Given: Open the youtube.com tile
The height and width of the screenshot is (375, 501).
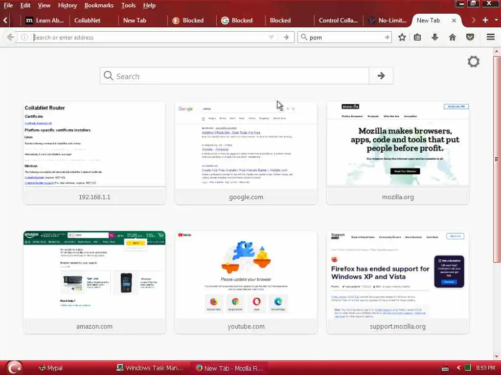Looking at the screenshot, I should pyautogui.click(x=246, y=282).
